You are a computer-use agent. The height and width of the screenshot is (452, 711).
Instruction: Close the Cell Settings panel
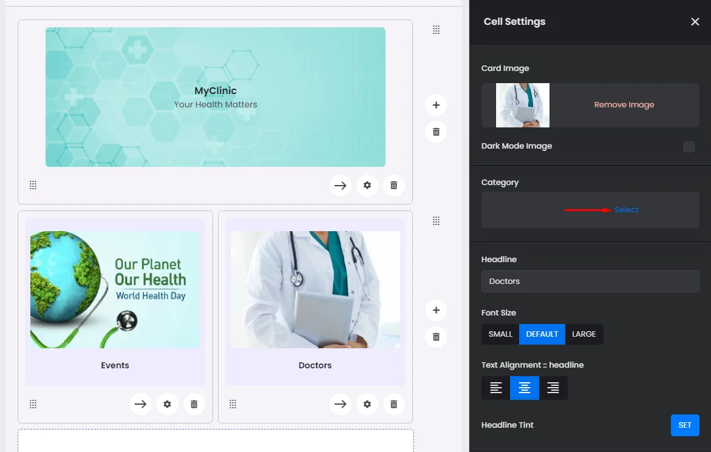tap(695, 22)
